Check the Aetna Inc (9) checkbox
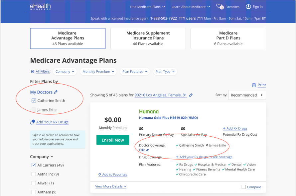This screenshot has height=196, width=296. tap(34, 174)
